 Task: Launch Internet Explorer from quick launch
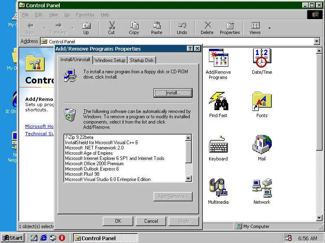(x=43, y=238)
